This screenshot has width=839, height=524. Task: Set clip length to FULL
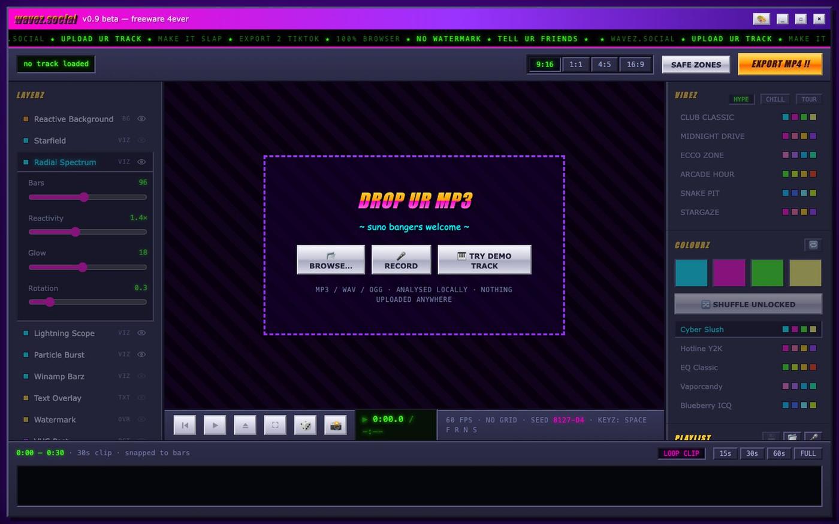click(808, 453)
